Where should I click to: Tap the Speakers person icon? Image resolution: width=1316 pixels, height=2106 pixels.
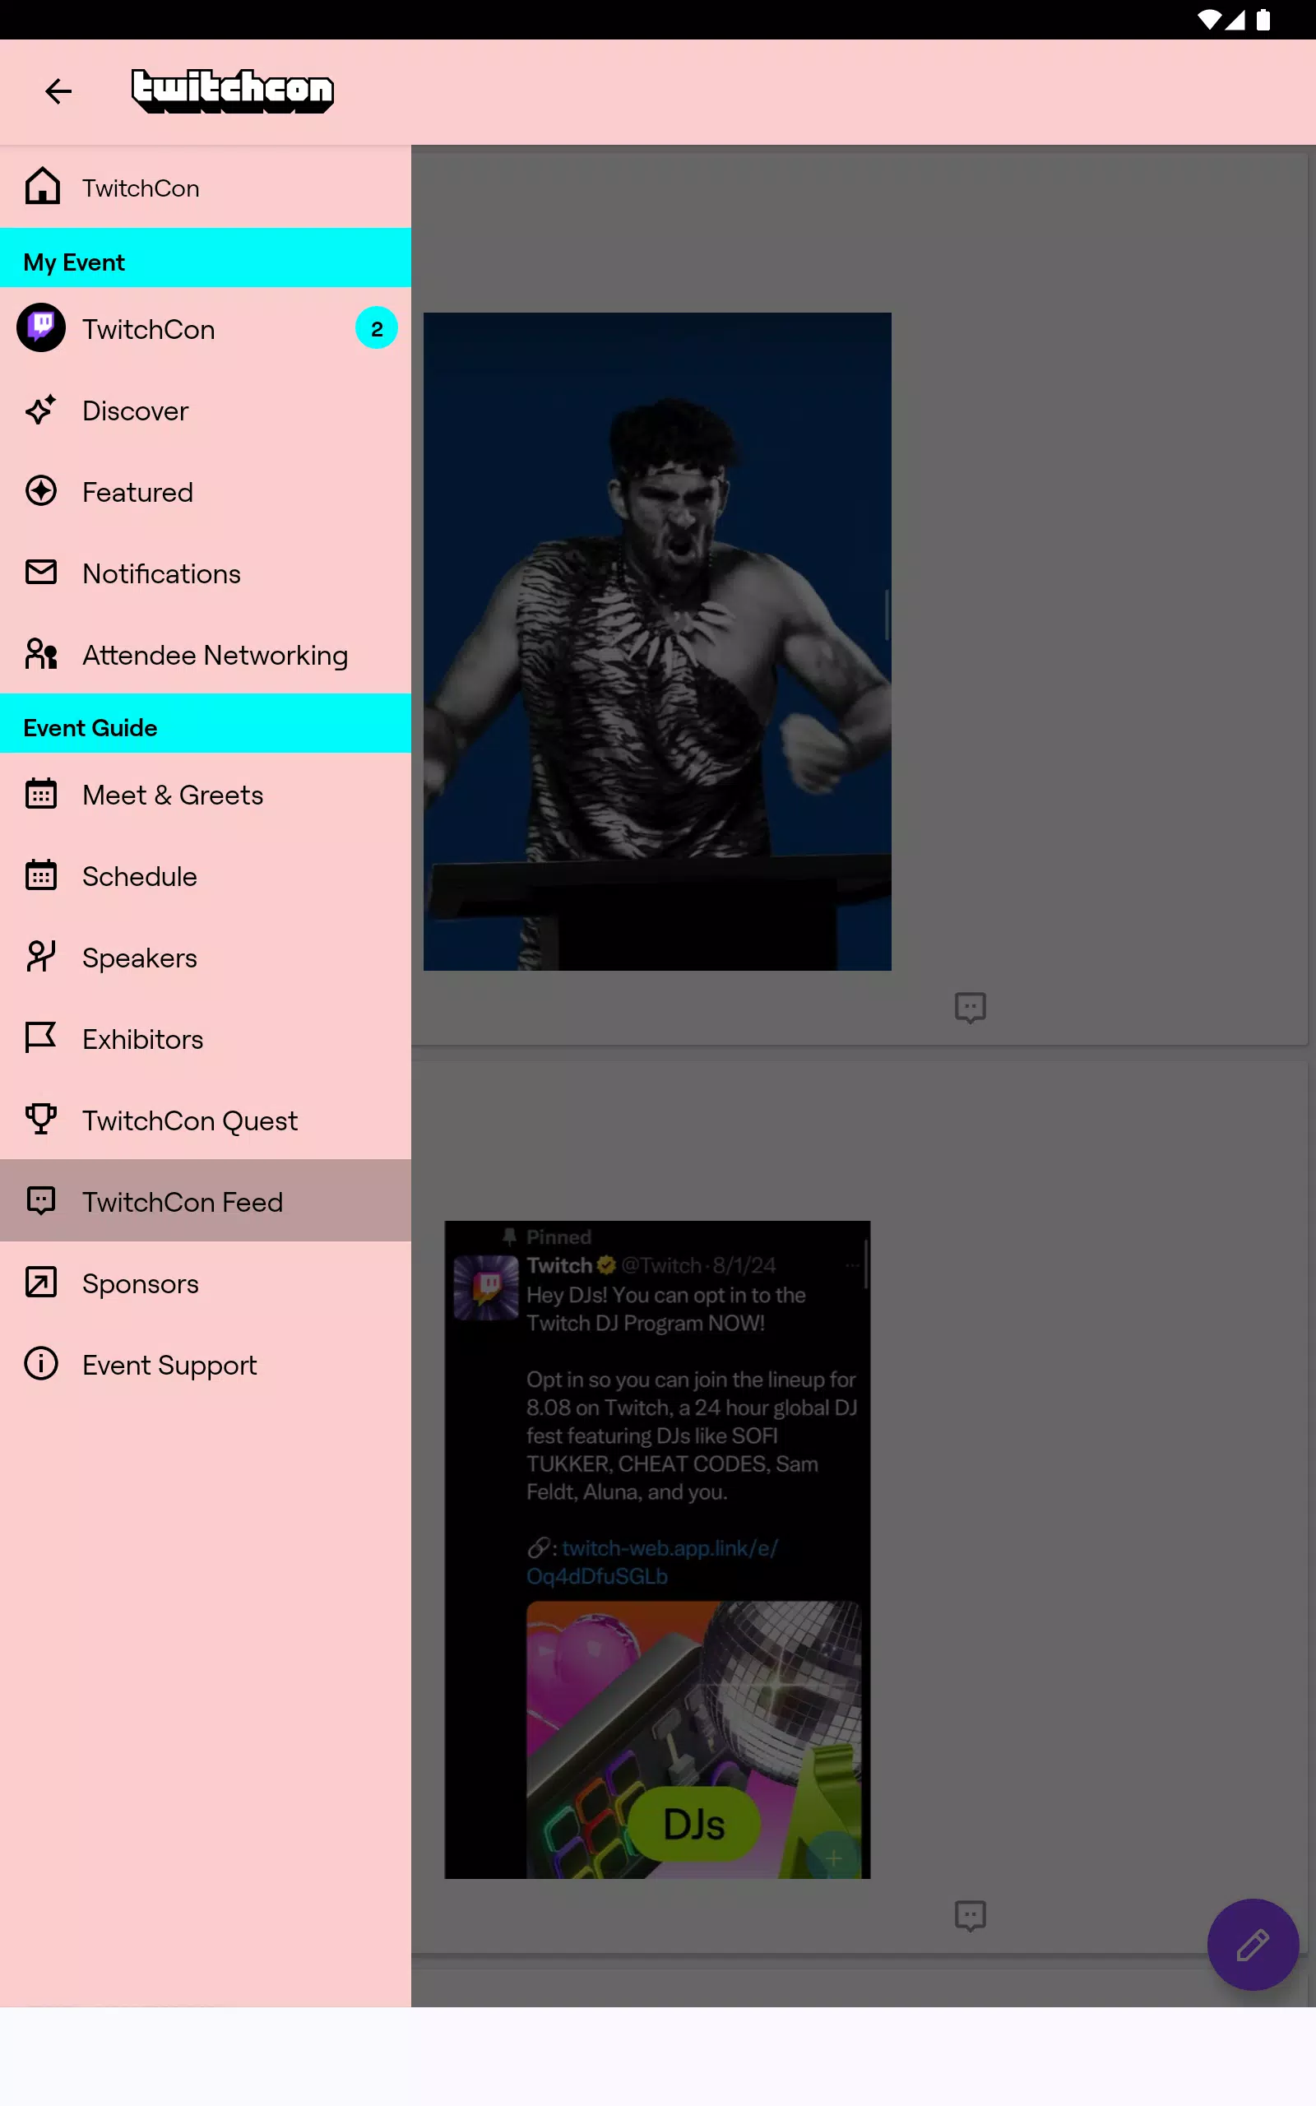coord(41,957)
